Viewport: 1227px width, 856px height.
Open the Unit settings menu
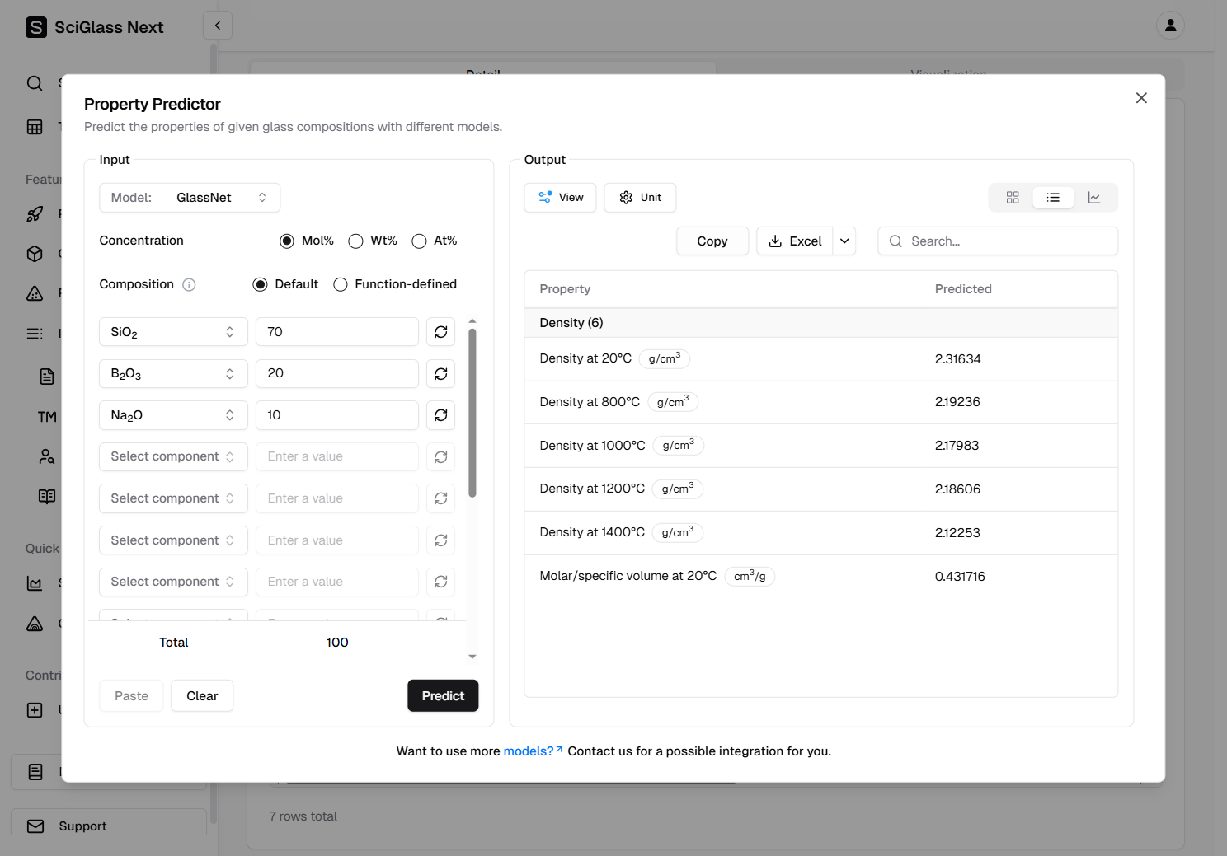point(640,198)
